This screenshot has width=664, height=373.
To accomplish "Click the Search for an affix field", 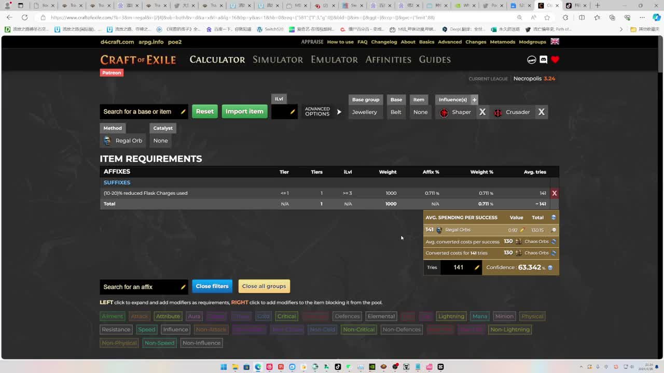I will coord(139,287).
